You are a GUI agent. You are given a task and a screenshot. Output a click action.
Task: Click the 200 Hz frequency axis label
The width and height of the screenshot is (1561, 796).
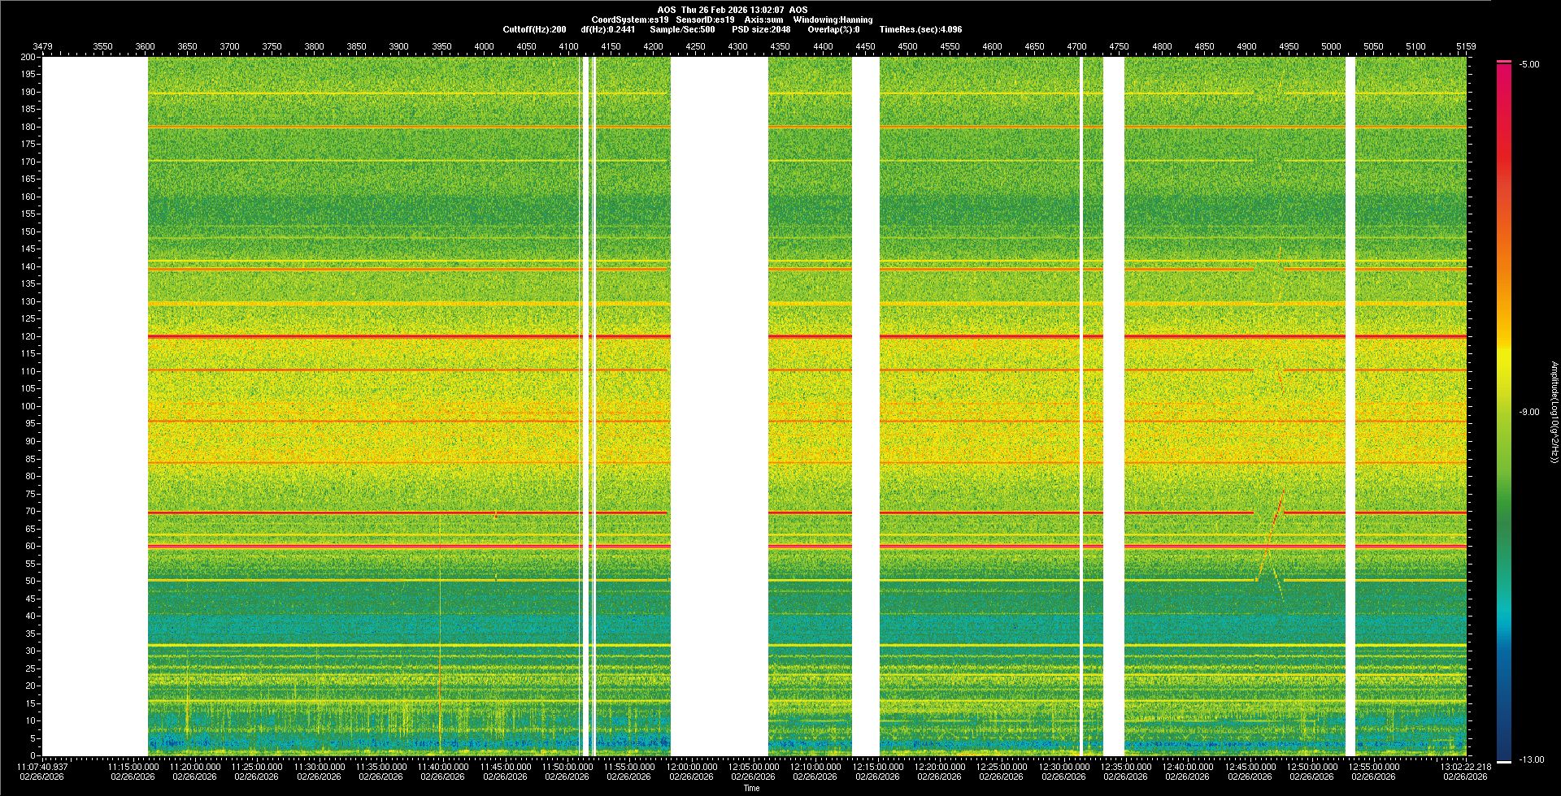[28, 57]
